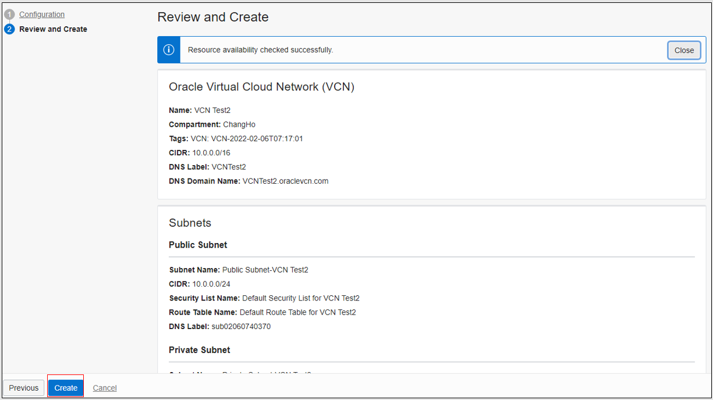Click Subnet Name 'Public Subnet-VCN Test2'
Screen dimensions: 713x400
(265, 270)
